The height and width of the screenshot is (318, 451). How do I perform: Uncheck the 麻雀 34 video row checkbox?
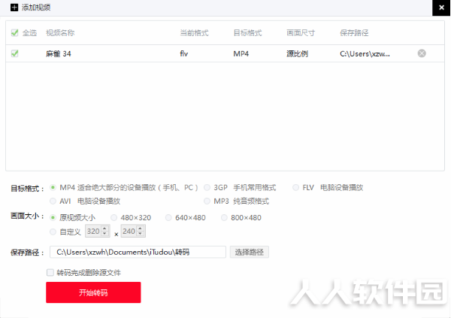click(x=15, y=53)
